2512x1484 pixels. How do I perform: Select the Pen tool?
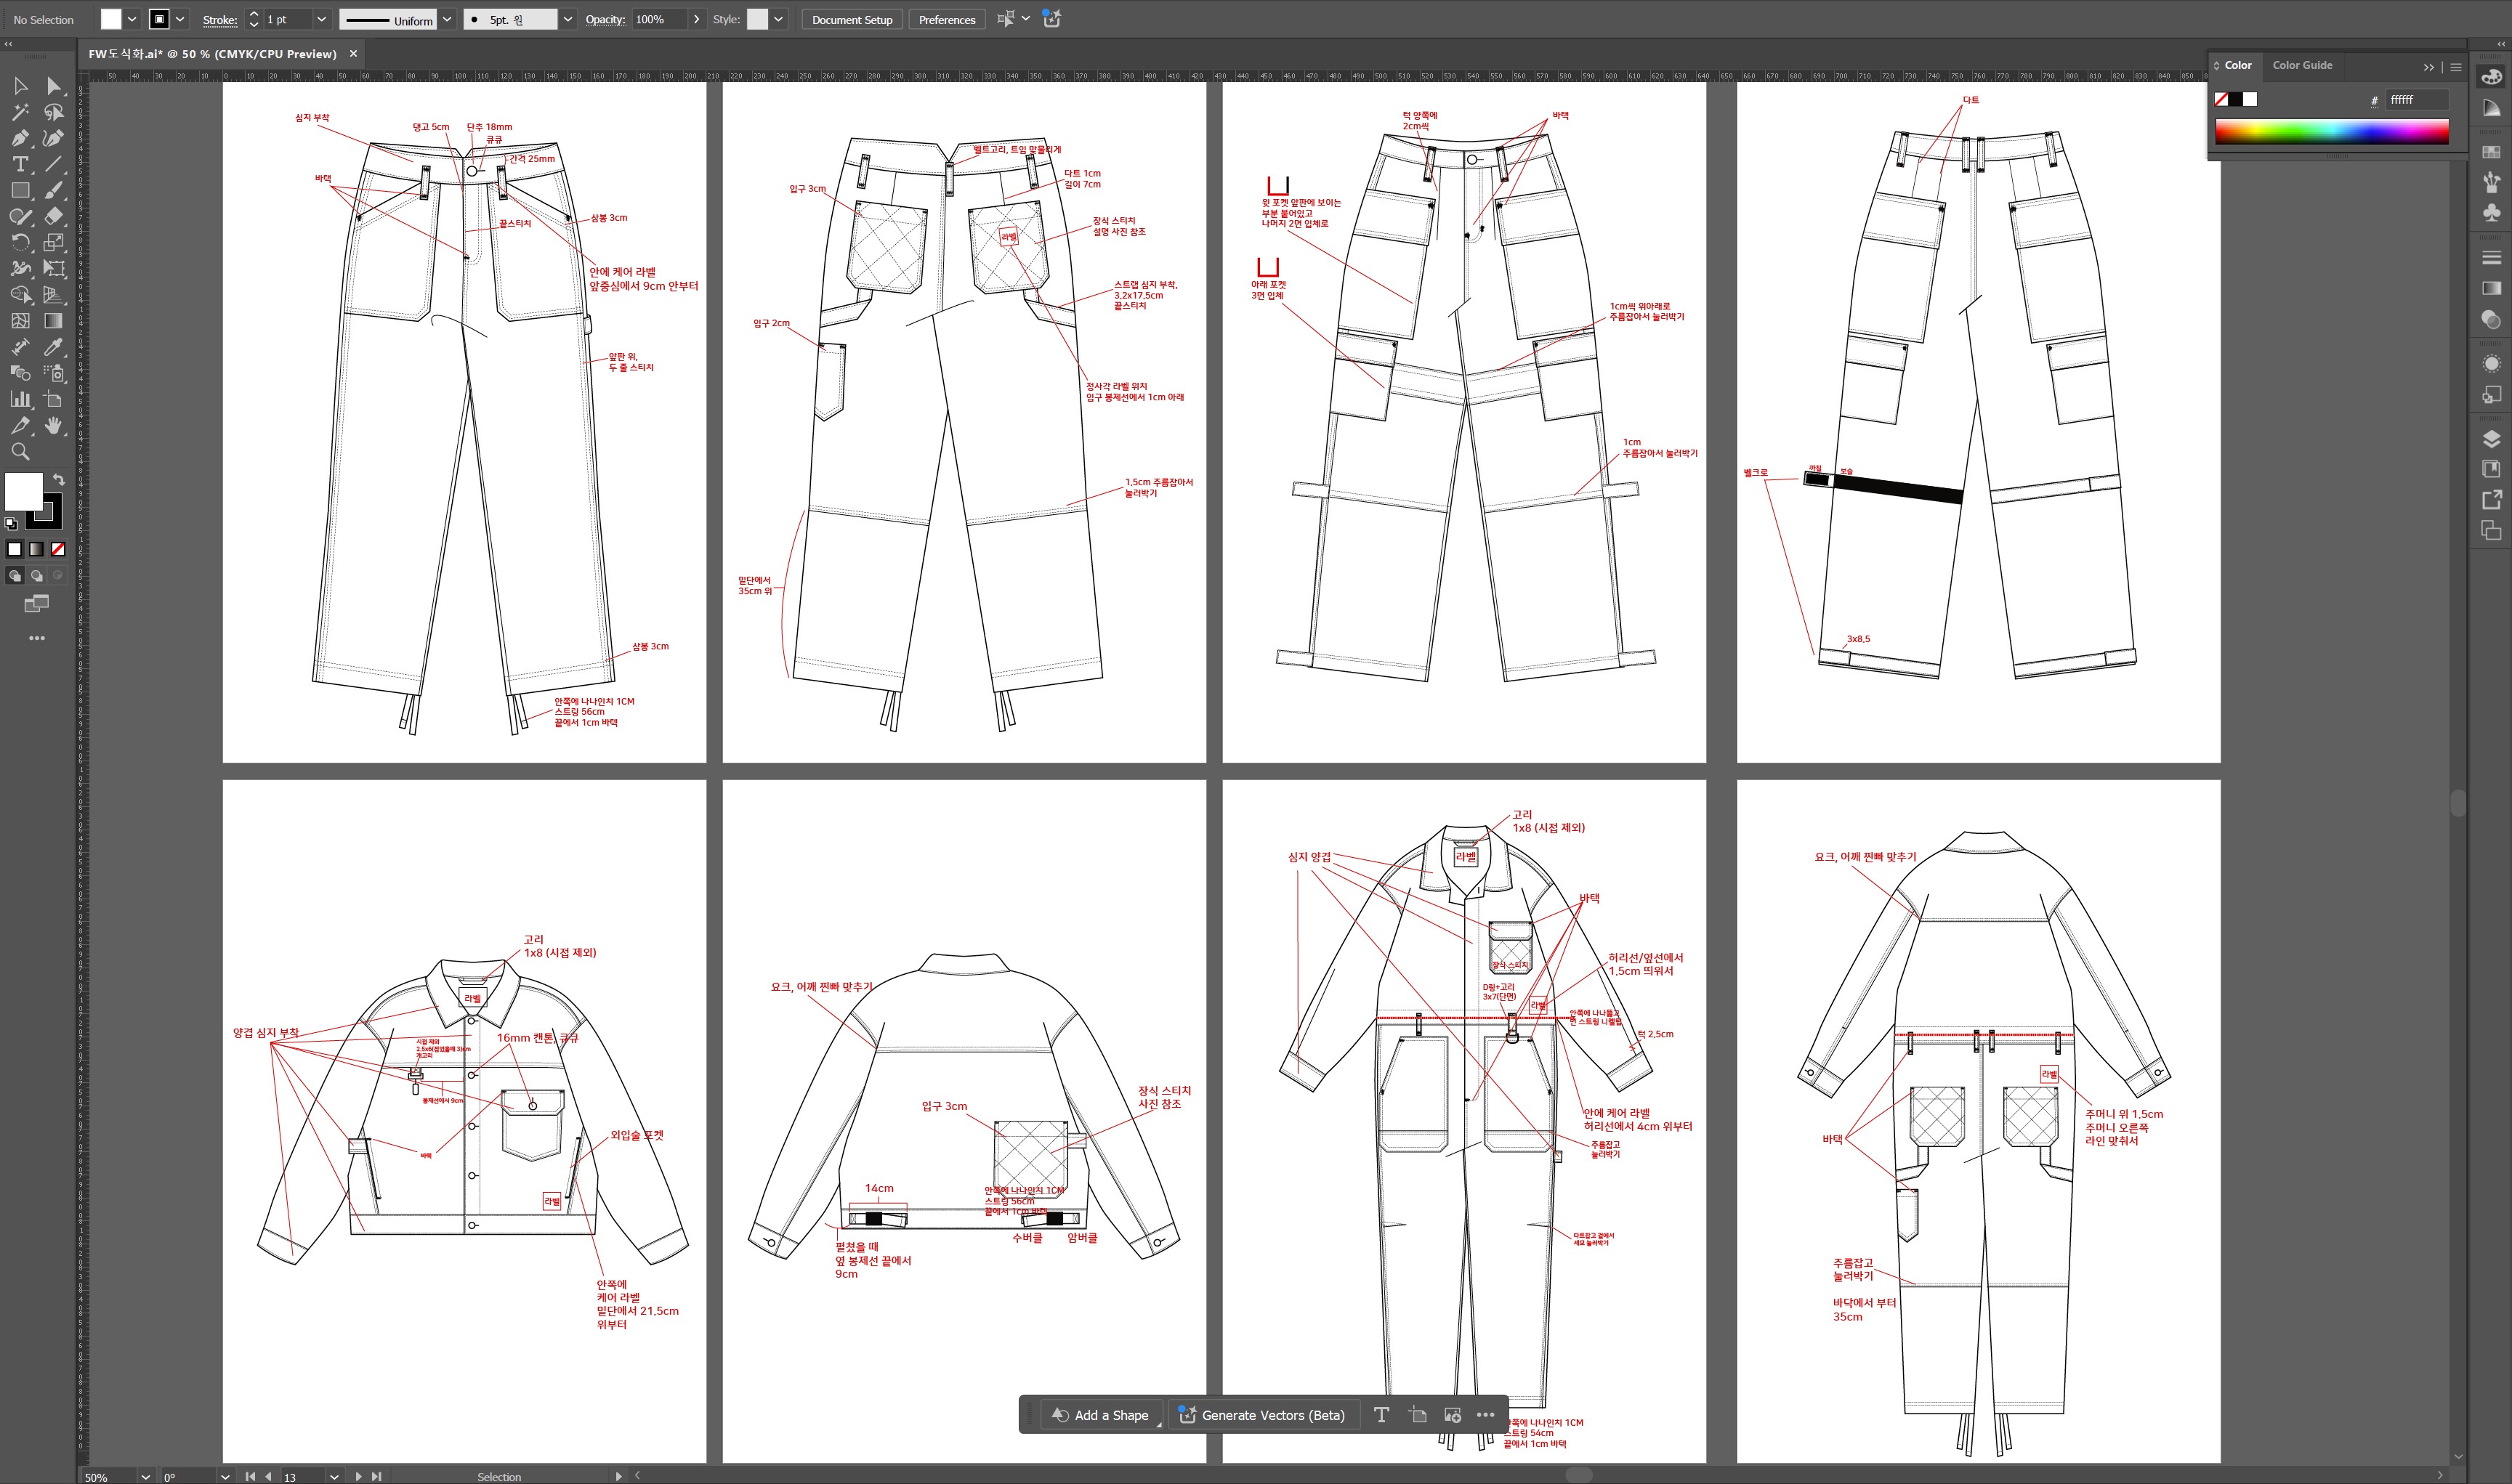coord(20,138)
